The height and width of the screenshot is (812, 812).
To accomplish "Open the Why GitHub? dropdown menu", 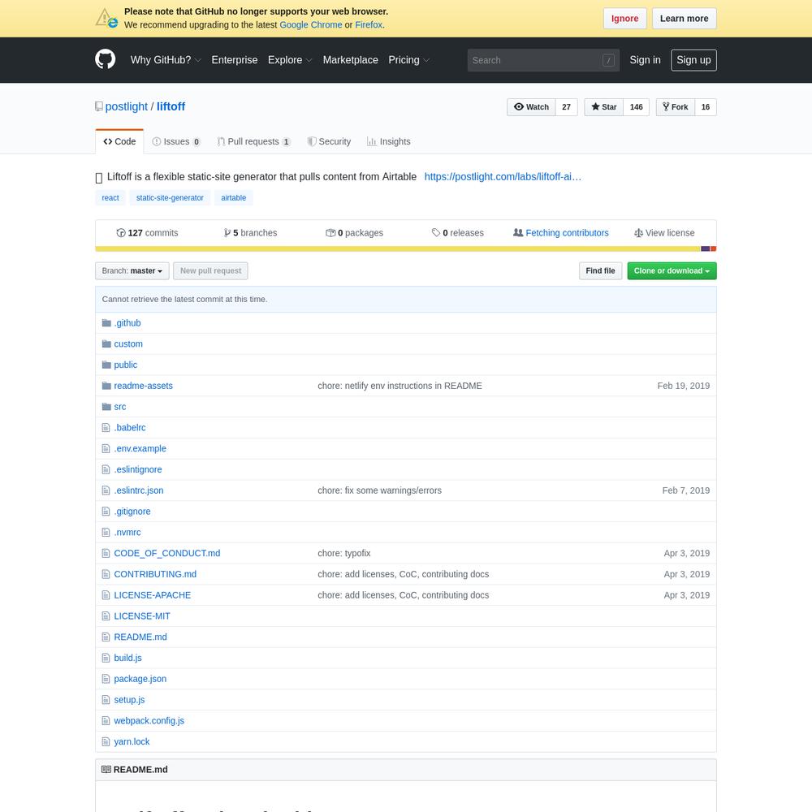I will tap(166, 60).
